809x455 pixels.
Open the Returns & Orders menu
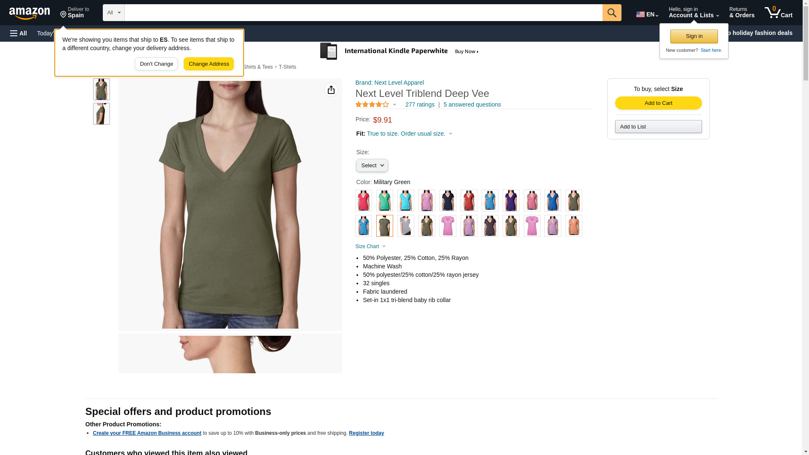[x=742, y=13]
